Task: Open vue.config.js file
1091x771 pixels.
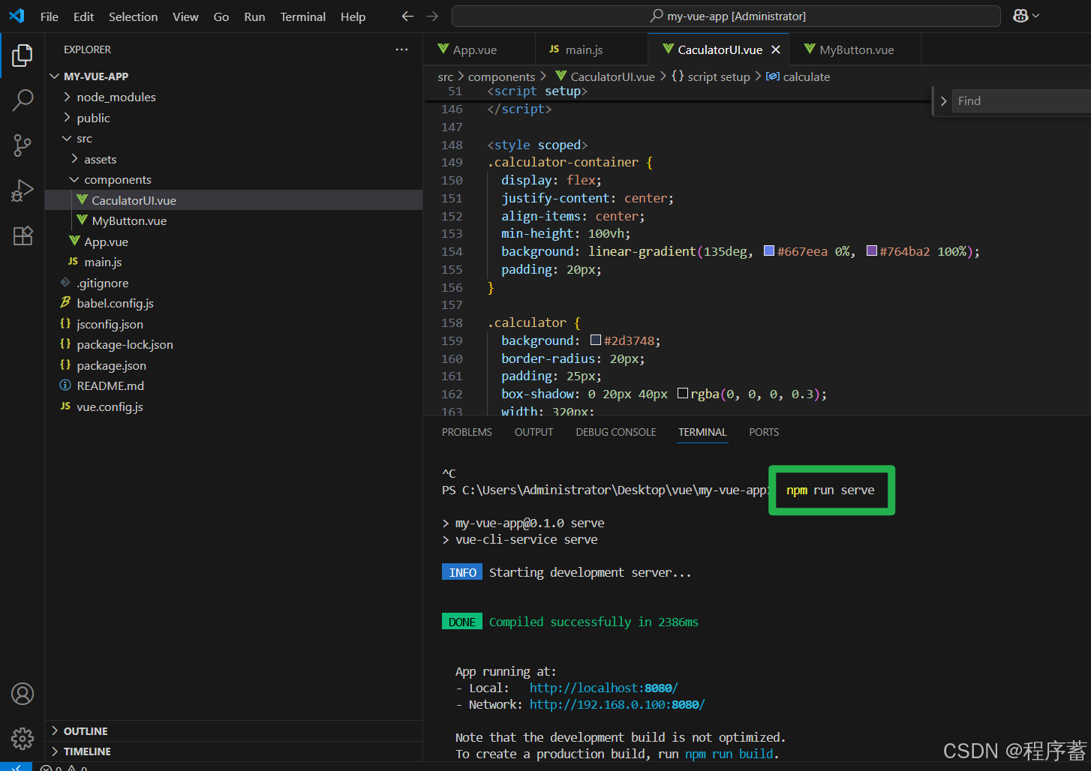Action: (x=233, y=406)
